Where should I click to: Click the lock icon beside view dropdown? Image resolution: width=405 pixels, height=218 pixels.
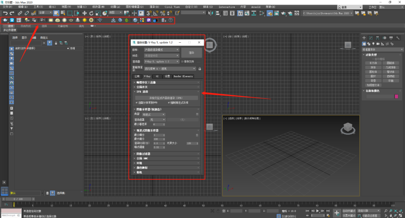[x=199, y=69]
